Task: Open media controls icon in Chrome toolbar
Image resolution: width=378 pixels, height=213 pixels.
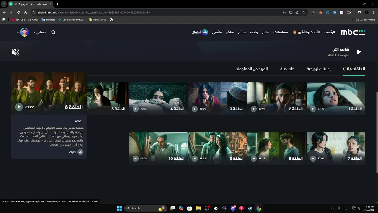Action: pyautogui.click(x=359, y=12)
